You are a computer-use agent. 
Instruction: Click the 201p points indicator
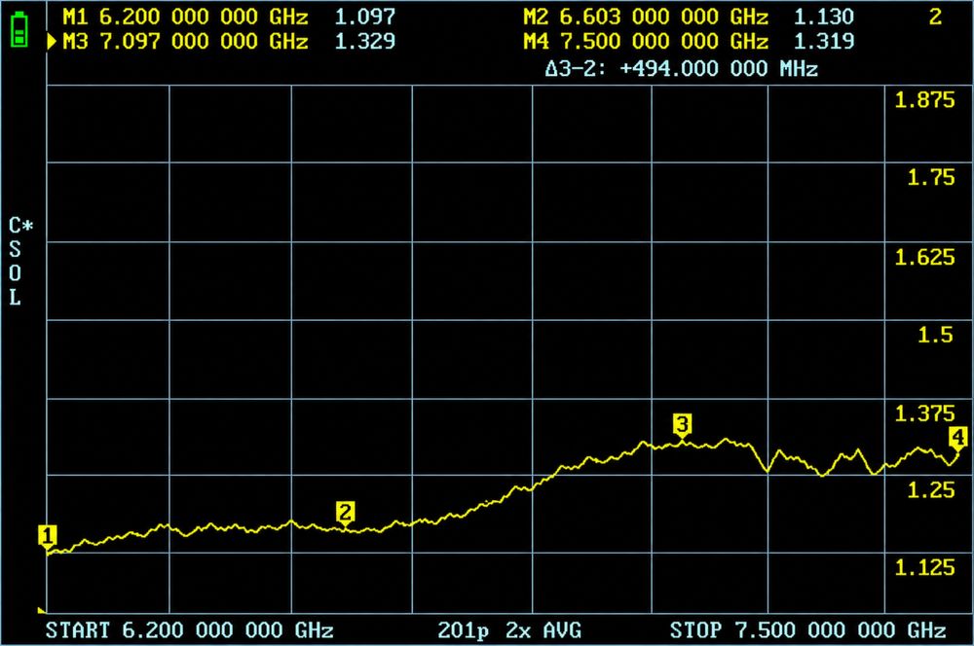pyautogui.click(x=463, y=631)
